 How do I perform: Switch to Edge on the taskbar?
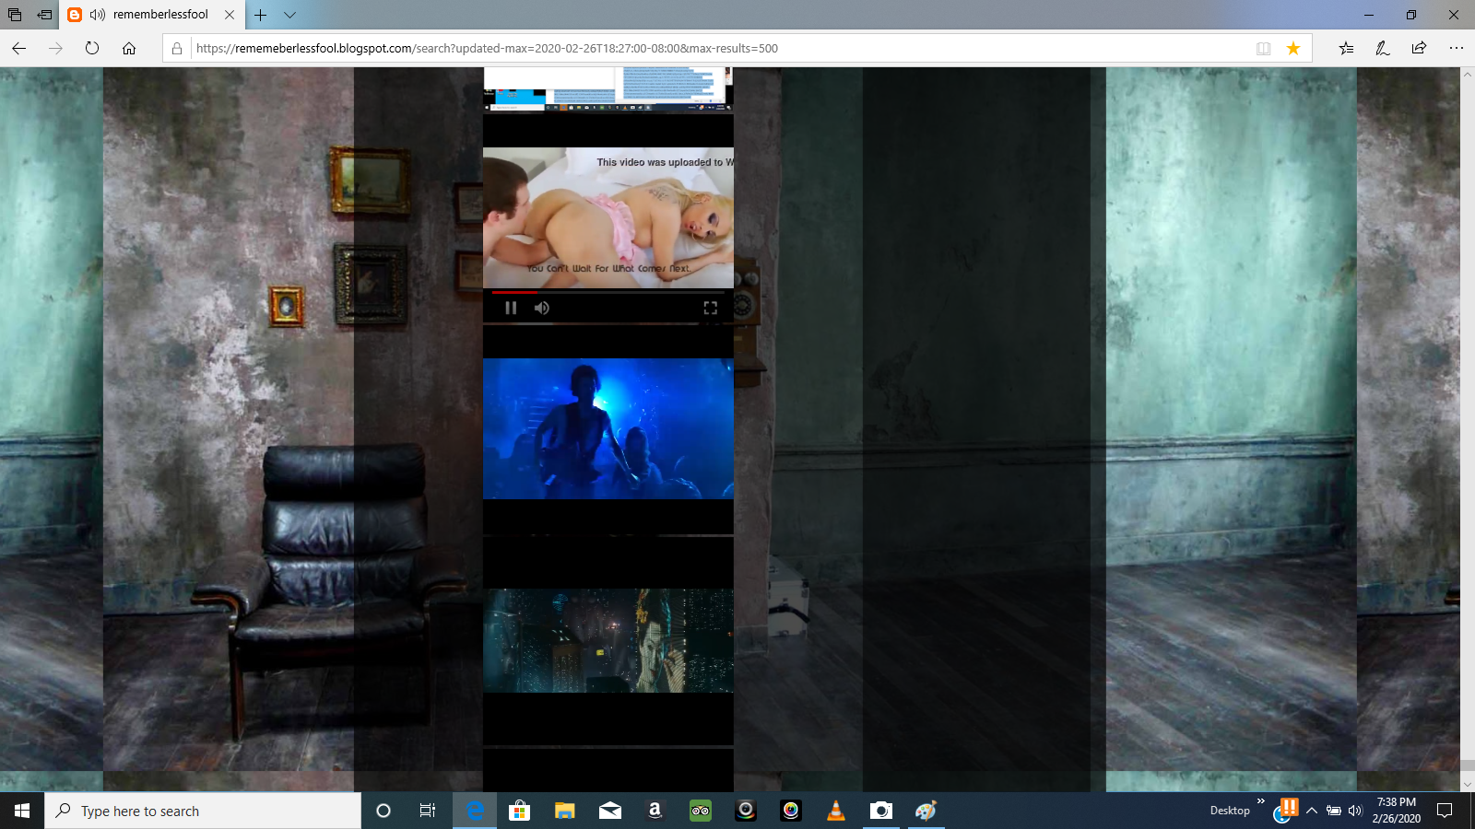click(475, 811)
